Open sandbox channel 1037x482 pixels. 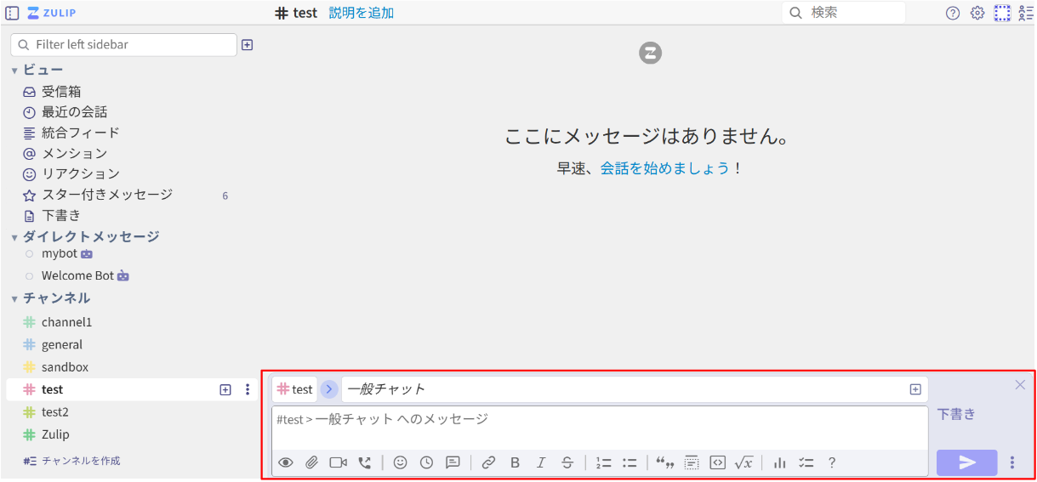pyautogui.click(x=65, y=367)
